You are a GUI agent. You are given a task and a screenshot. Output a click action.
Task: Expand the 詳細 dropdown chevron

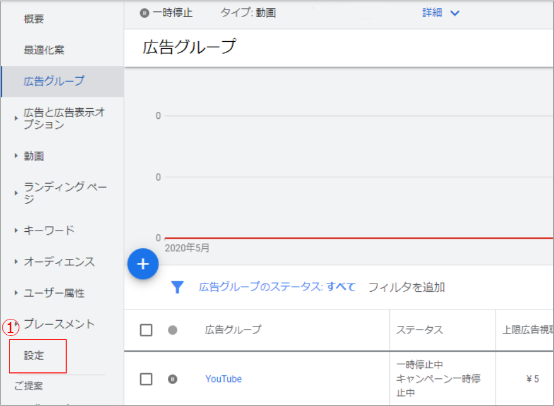[455, 13]
